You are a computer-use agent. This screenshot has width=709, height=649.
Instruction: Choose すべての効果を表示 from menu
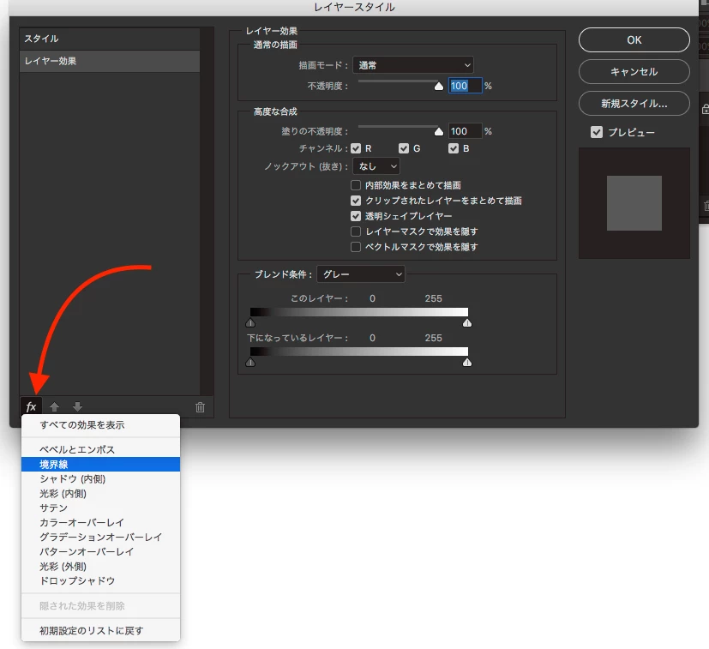100,424
